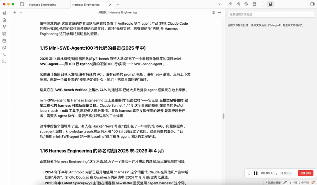Navigate forward with the right arrow
This screenshot has height=185, width=317.
click(x=21, y=13)
